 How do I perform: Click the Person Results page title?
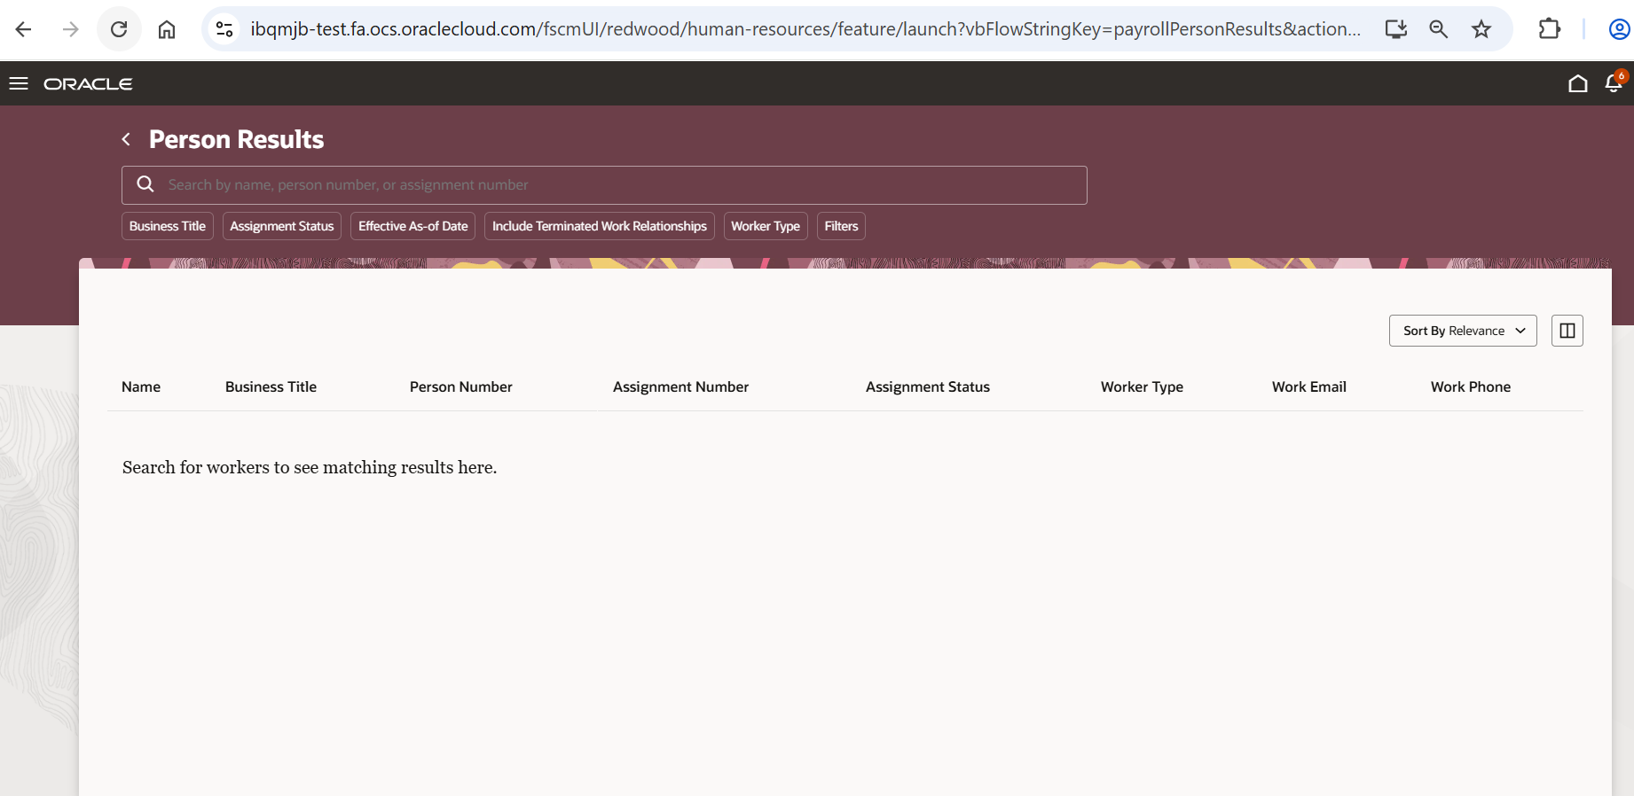coord(237,139)
